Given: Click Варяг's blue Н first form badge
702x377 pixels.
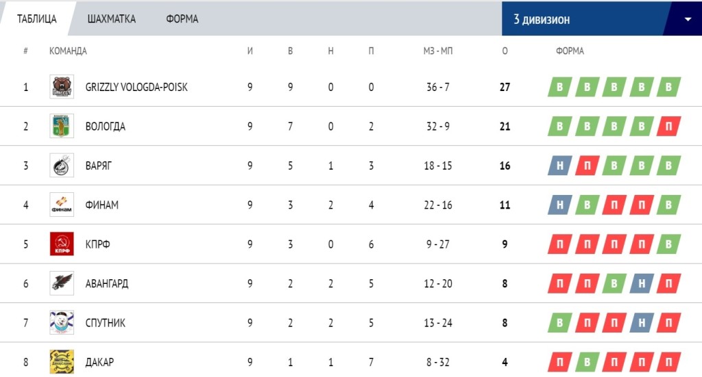Looking at the screenshot, I should [x=559, y=166].
